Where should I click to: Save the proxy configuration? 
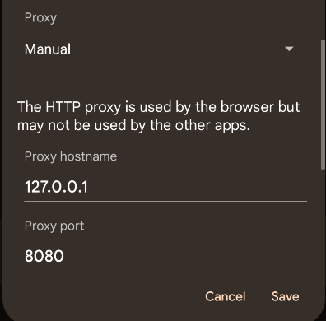coord(286,296)
